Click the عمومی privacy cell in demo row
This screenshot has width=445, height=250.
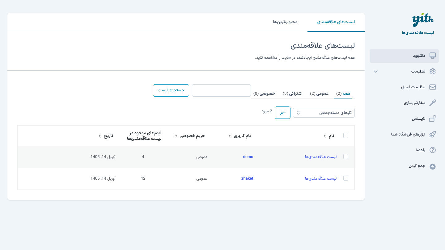[x=202, y=157]
